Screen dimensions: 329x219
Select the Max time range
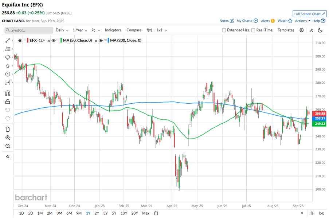click(146, 213)
